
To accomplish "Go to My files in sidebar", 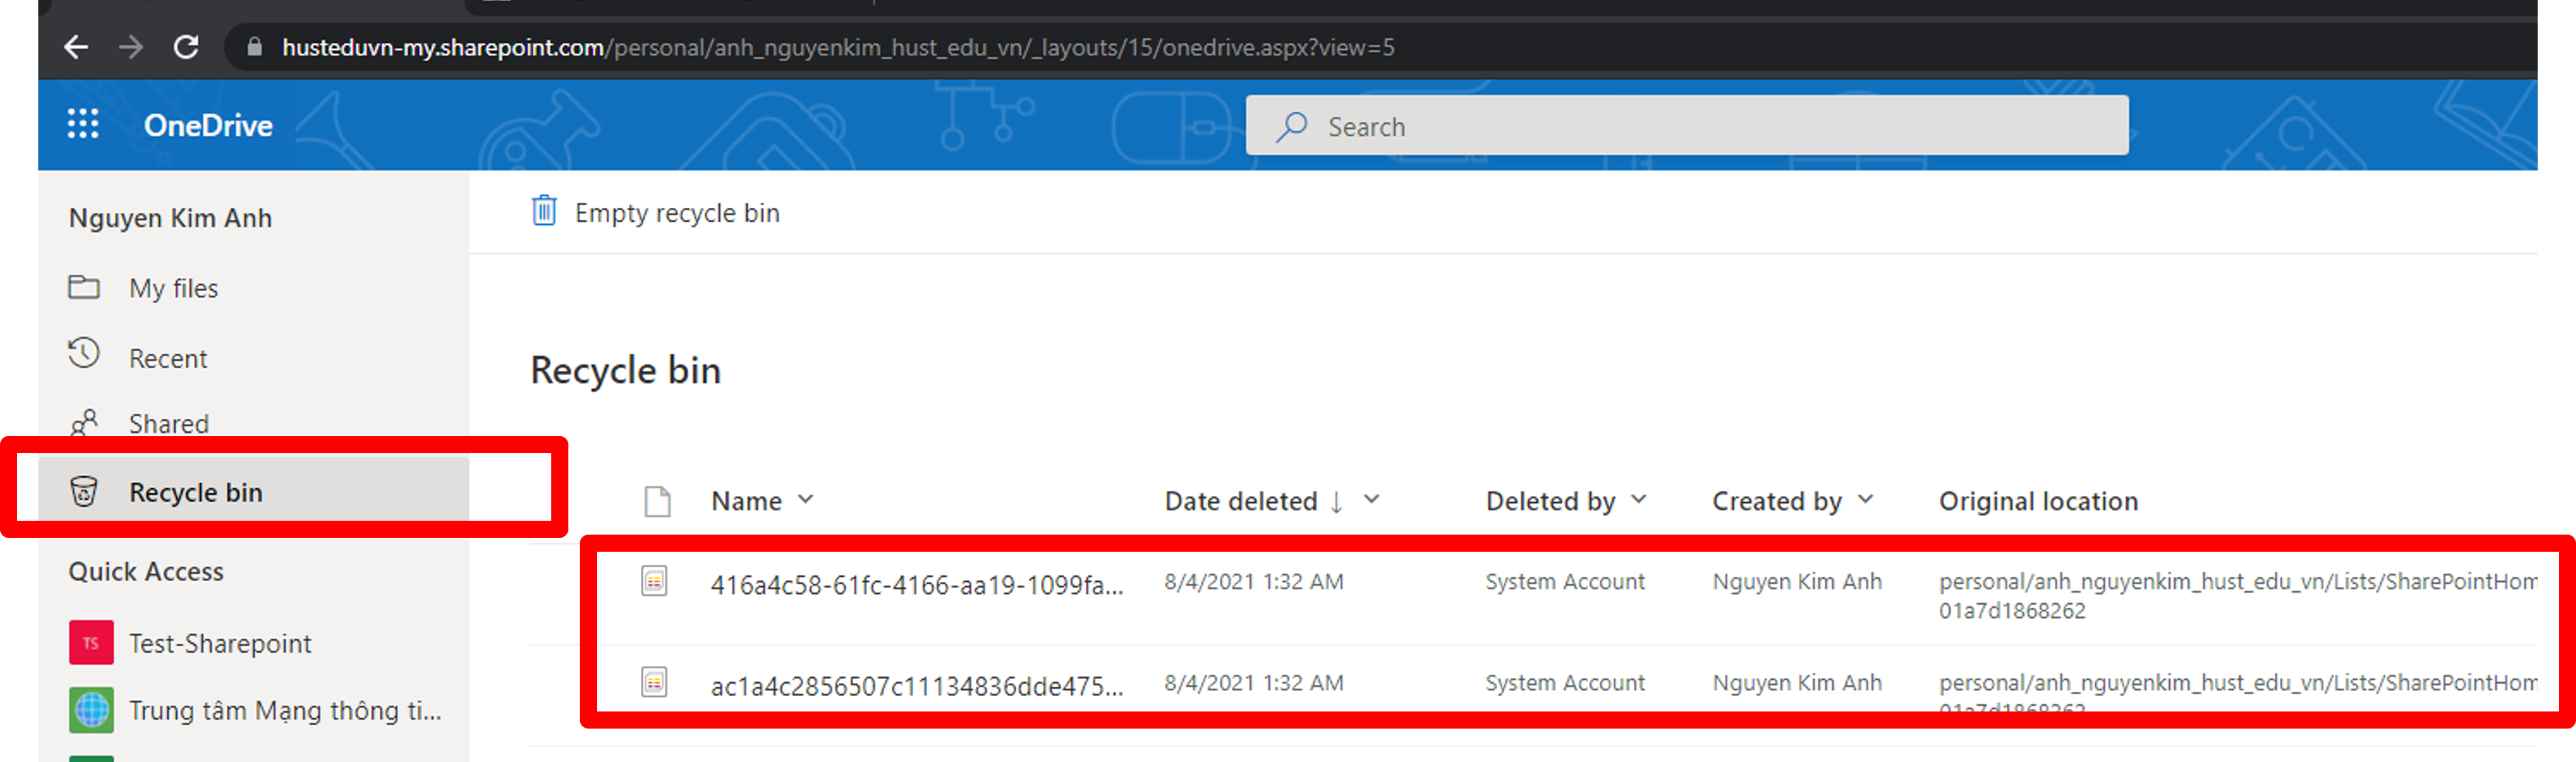I will pyautogui.click(x=173, y=288).
